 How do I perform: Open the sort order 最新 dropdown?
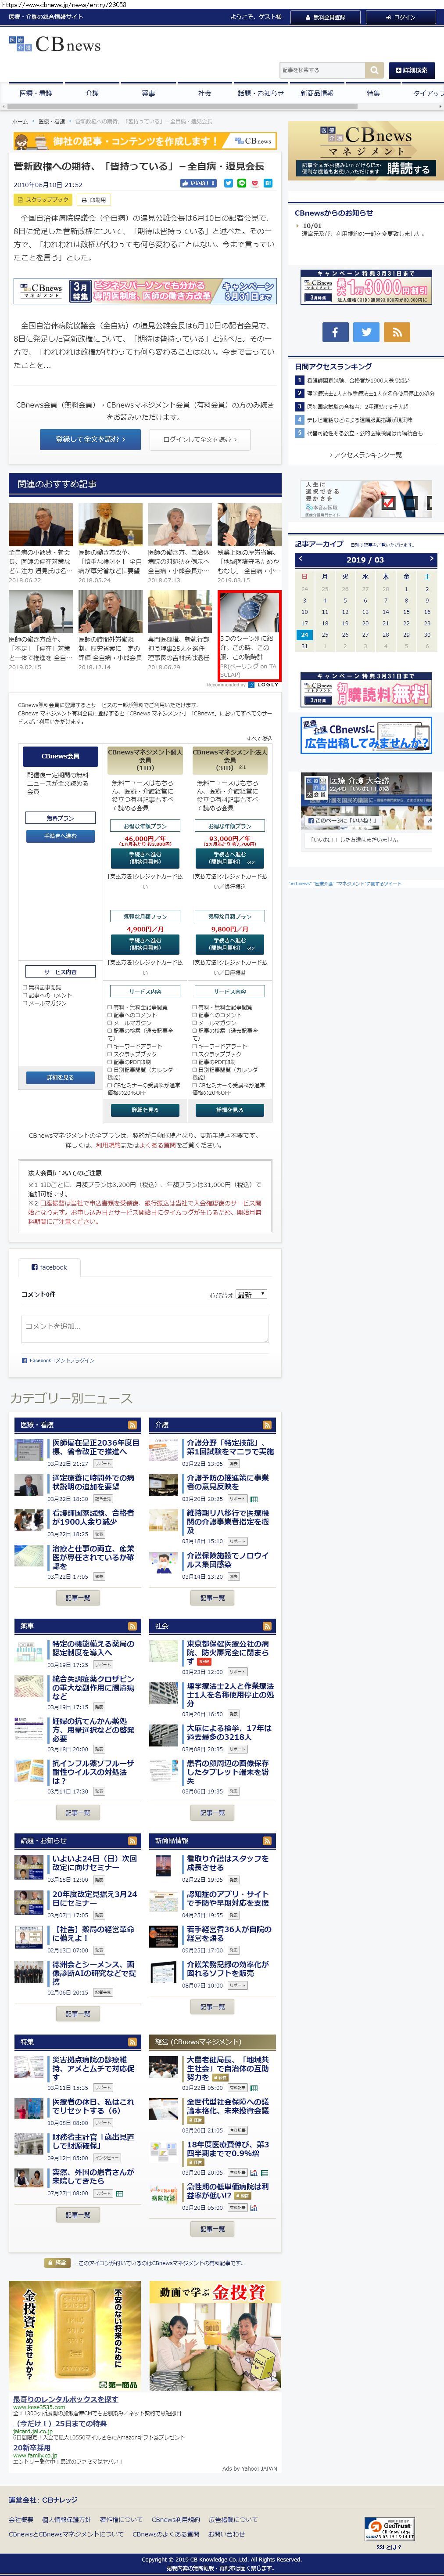coord(251,1294)
